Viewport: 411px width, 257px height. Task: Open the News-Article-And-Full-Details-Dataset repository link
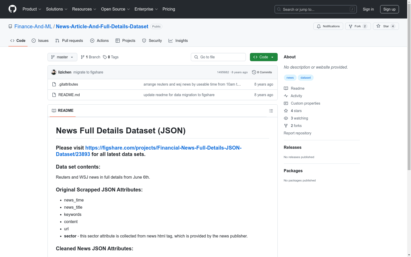pos(102,26)
